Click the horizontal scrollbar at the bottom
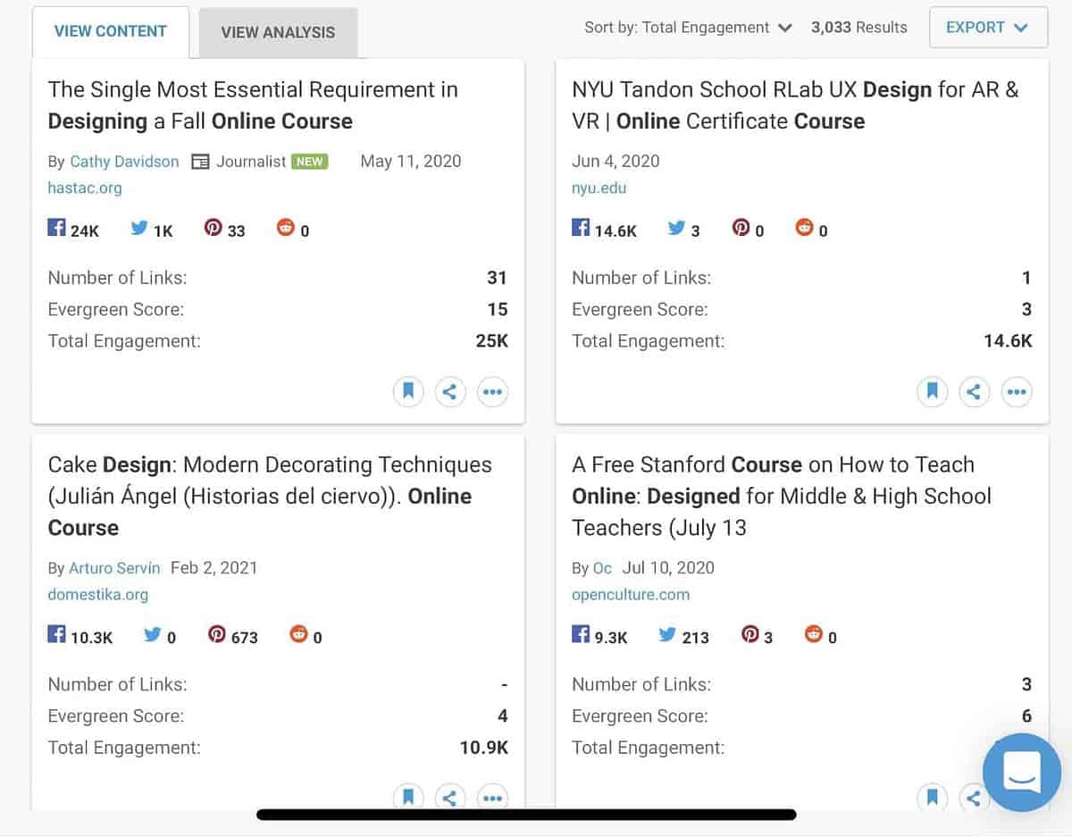 pos(526,814)
